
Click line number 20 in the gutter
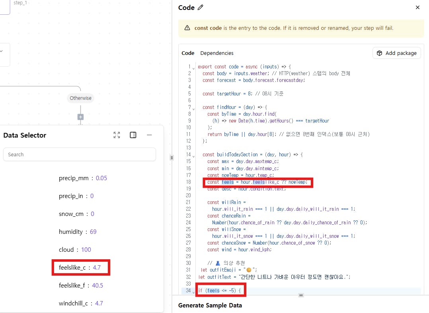(188, 195)
